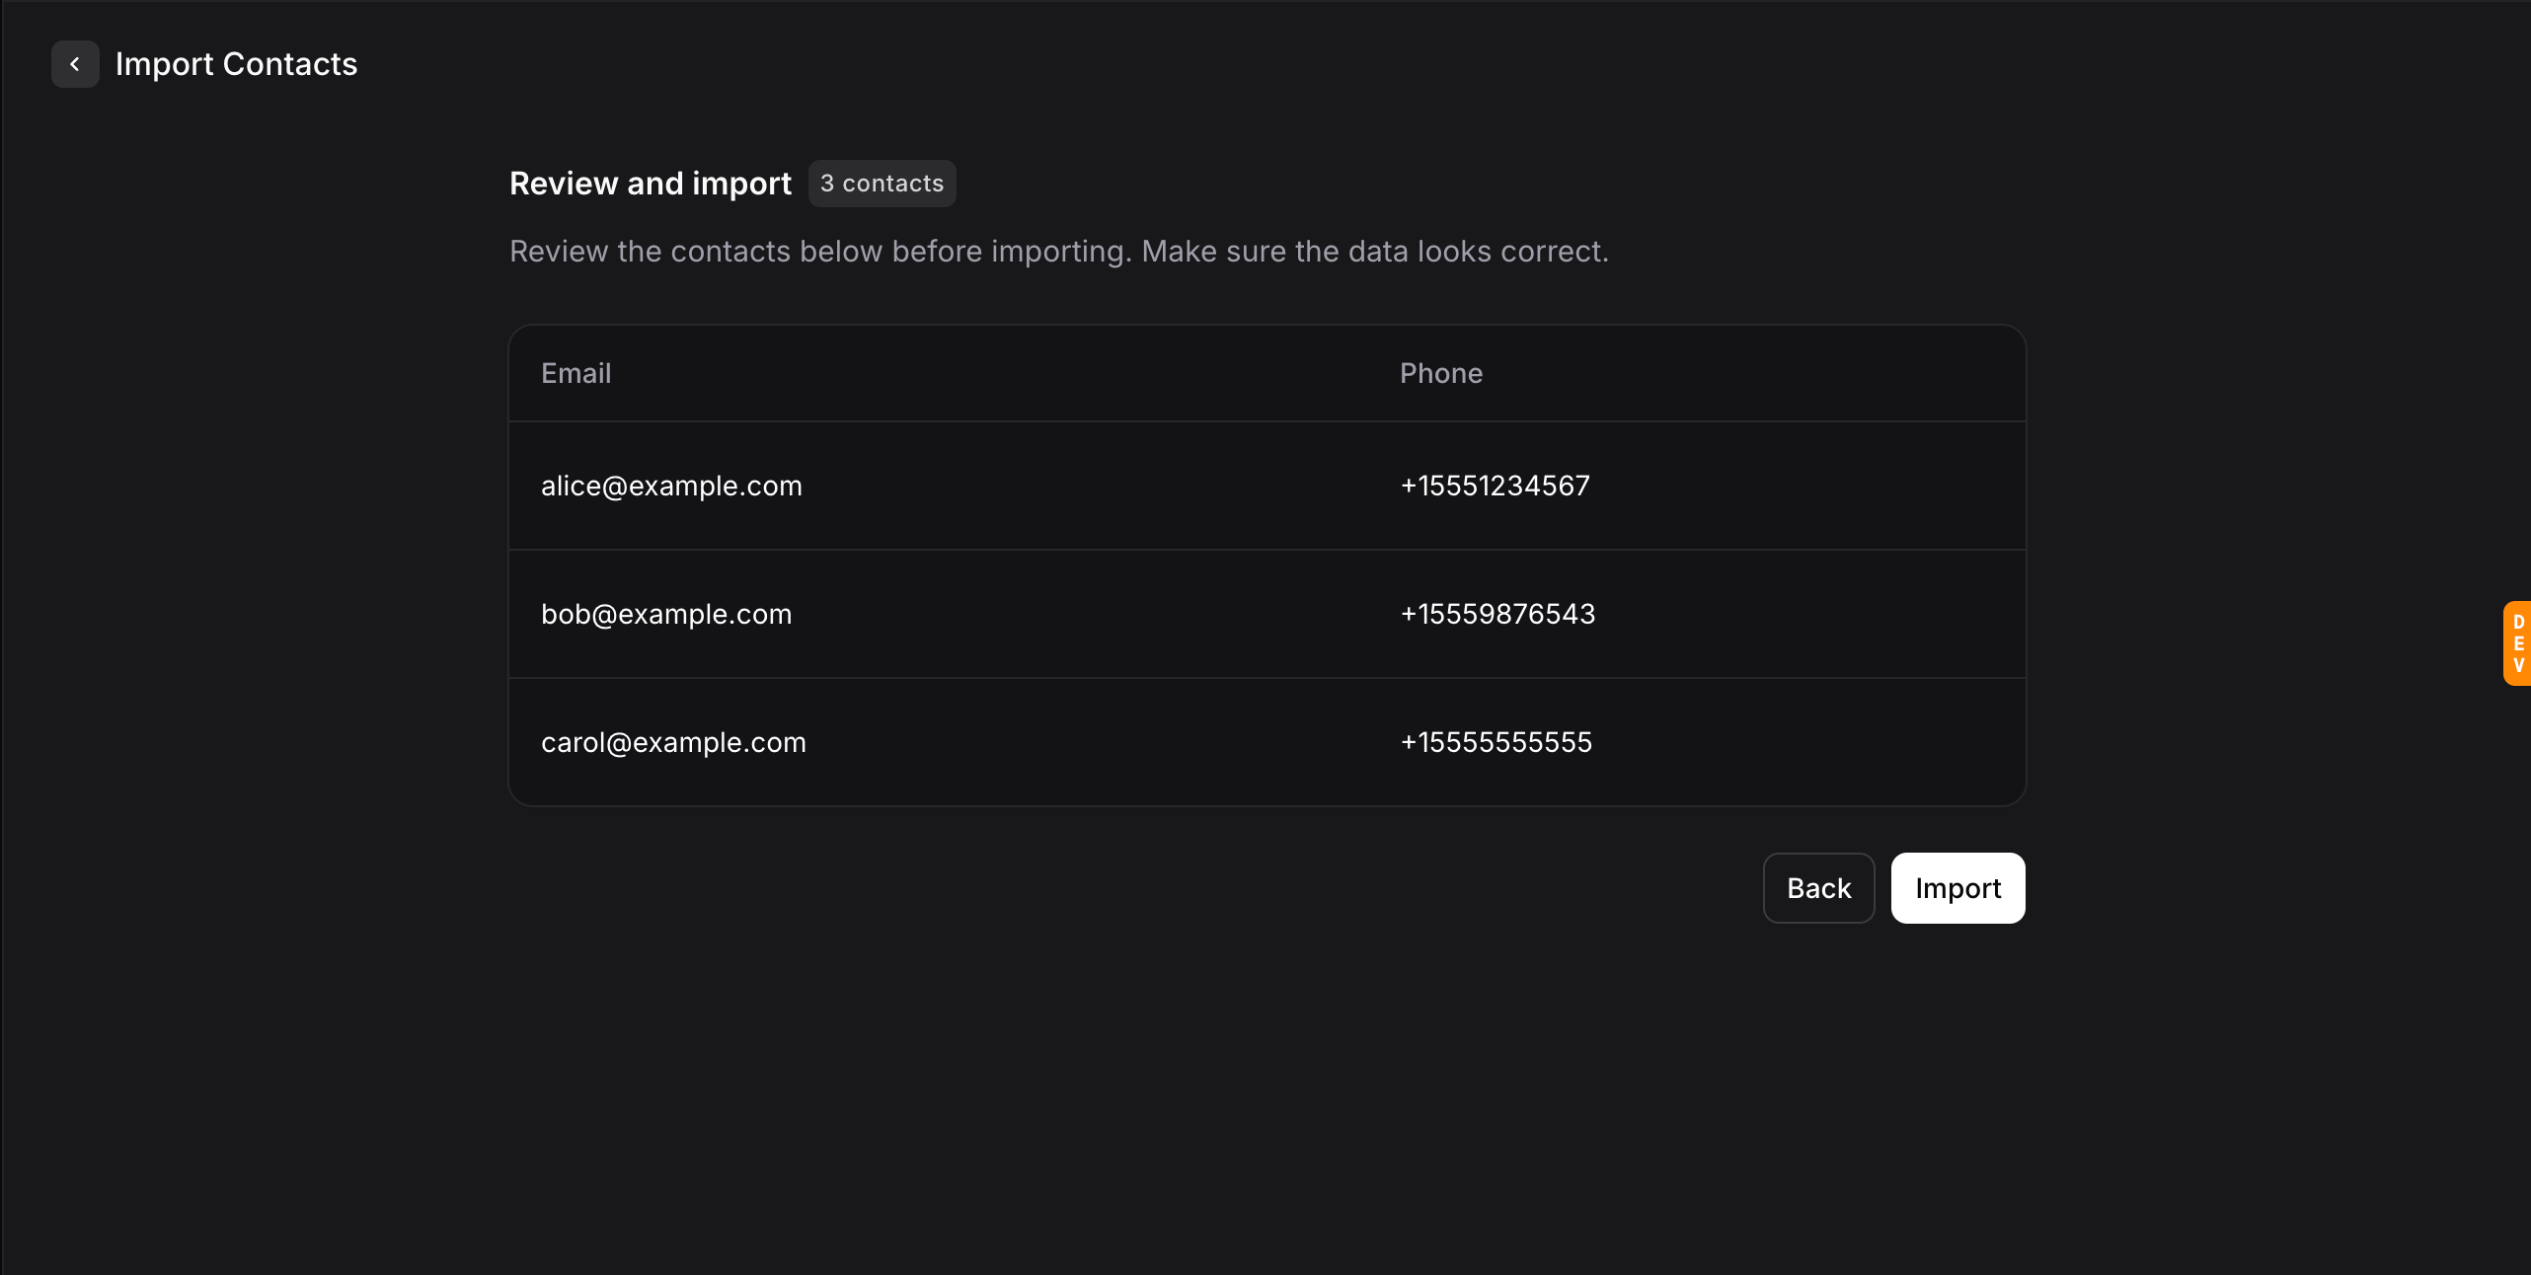Select the Phone column header
The height and width of the screenshot is (1275, 2531).
tap(1440, 373)
